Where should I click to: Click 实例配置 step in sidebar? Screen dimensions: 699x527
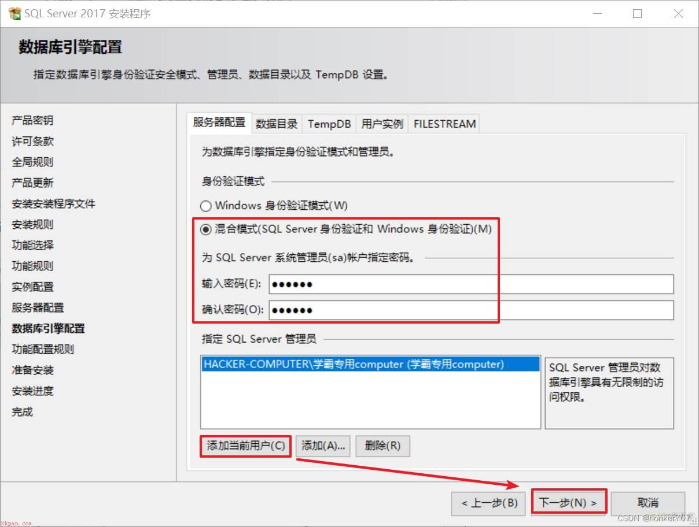coord(32,287)
